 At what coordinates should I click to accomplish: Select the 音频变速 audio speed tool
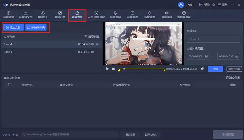click(x=133, y=15)
